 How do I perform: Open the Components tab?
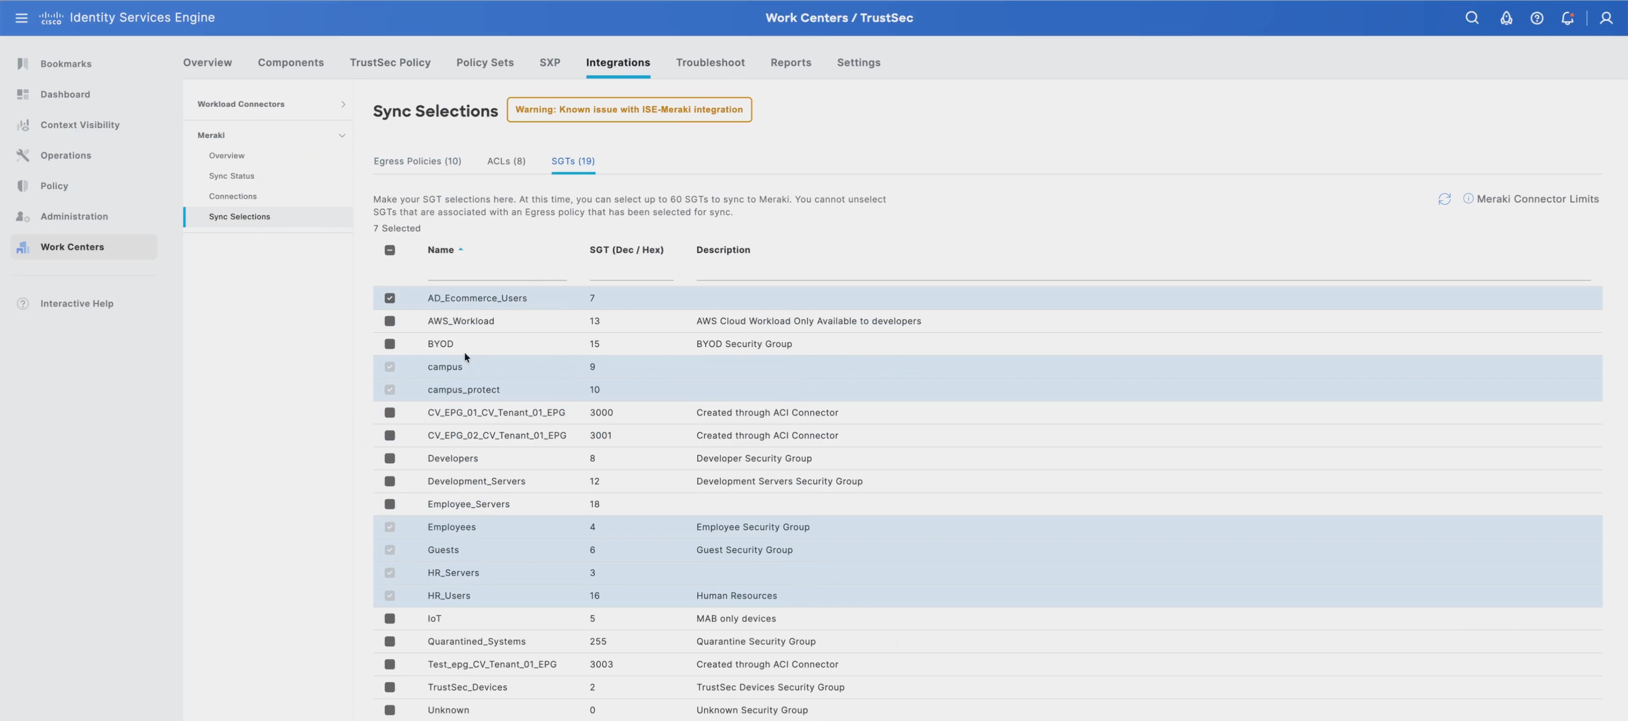291,63
